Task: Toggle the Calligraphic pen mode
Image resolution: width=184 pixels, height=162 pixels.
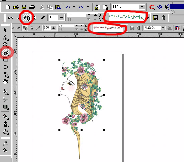Action: [x=35, y=18]
